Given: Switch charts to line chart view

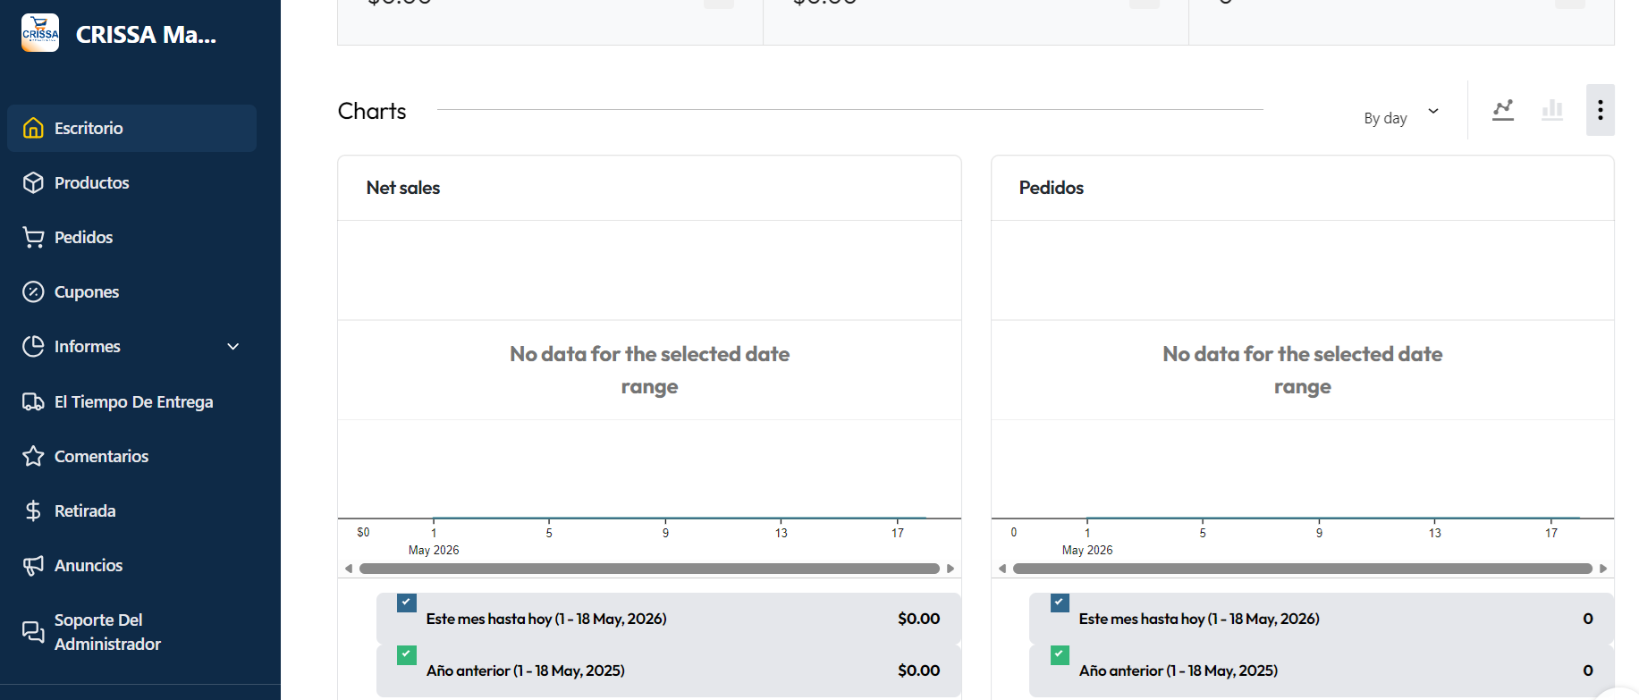Looking at the screenshot, I should 1503,110.
